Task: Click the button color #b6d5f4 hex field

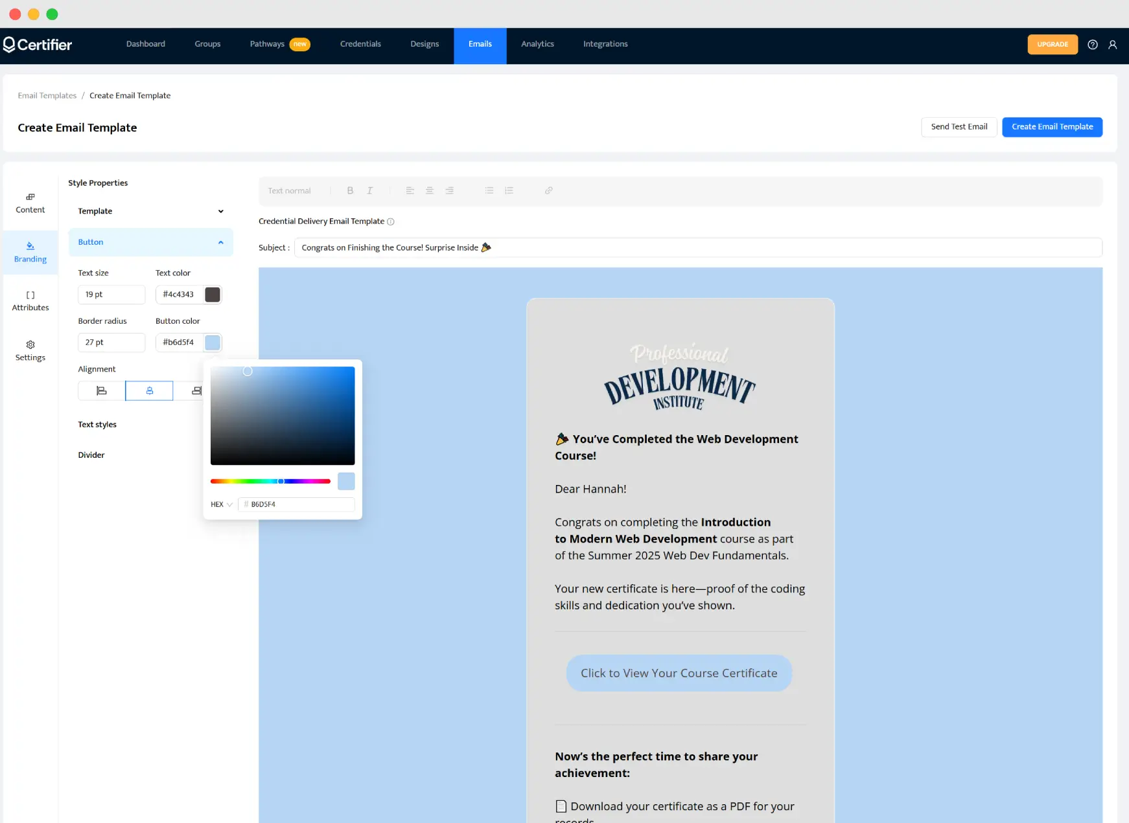Action: tap(180, 343)
